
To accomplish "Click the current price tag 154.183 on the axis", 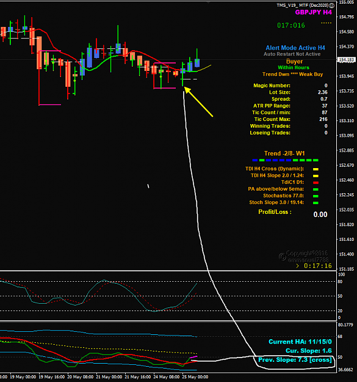I will pos(346,60).
